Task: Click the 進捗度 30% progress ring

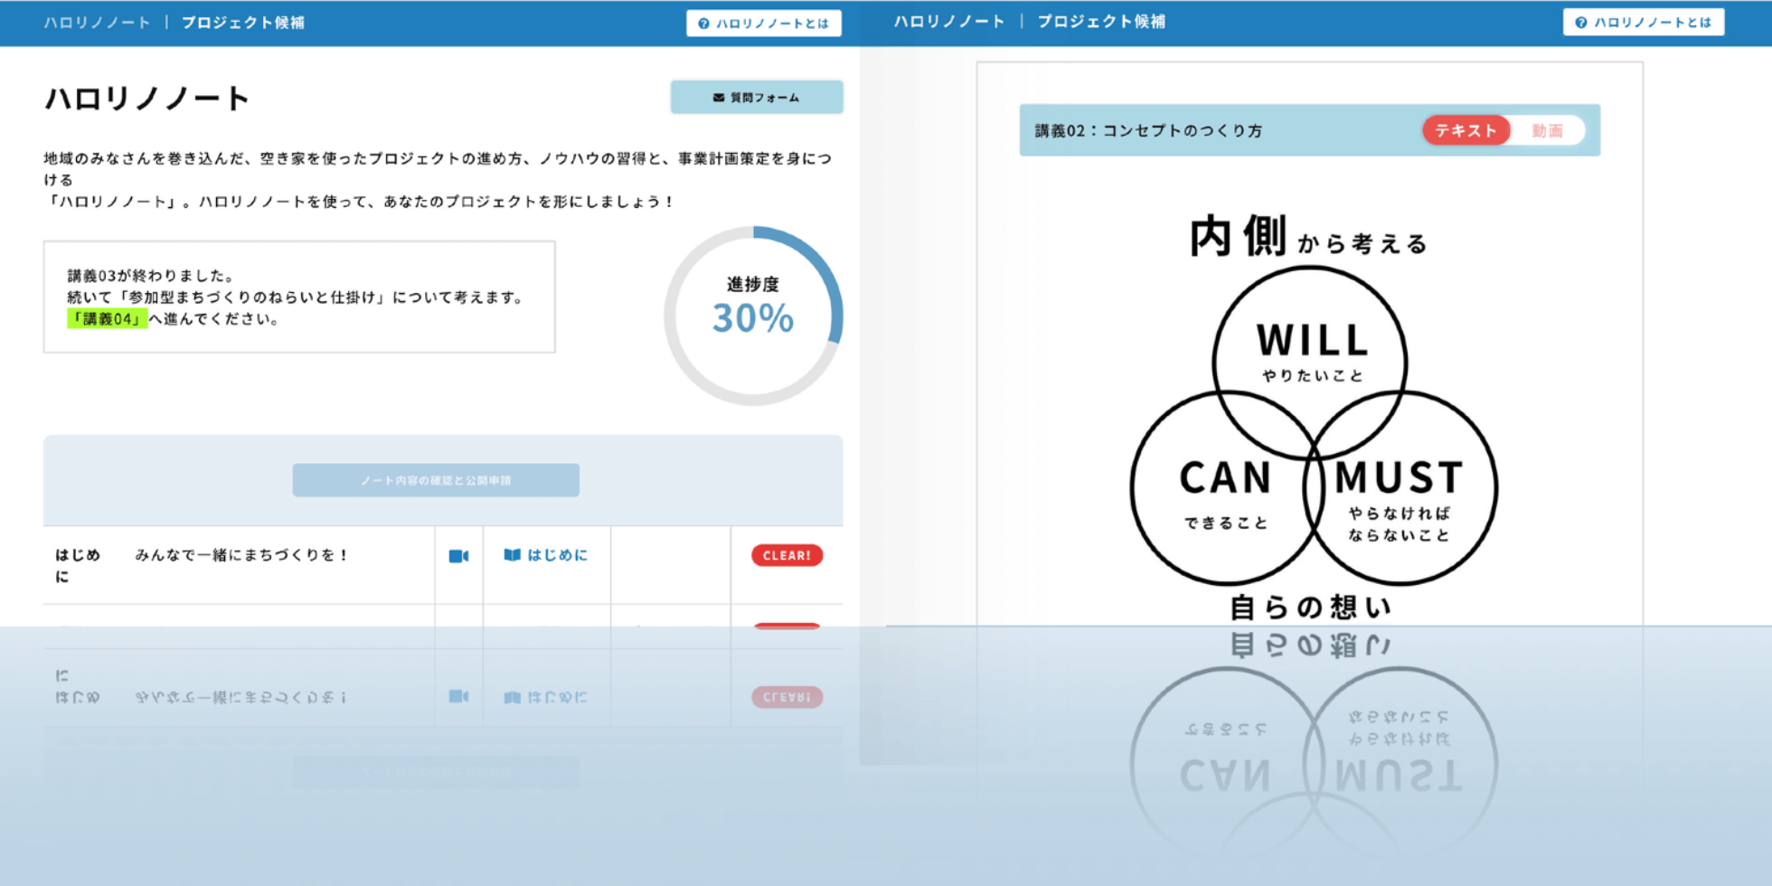Action: tap(753, 316)
